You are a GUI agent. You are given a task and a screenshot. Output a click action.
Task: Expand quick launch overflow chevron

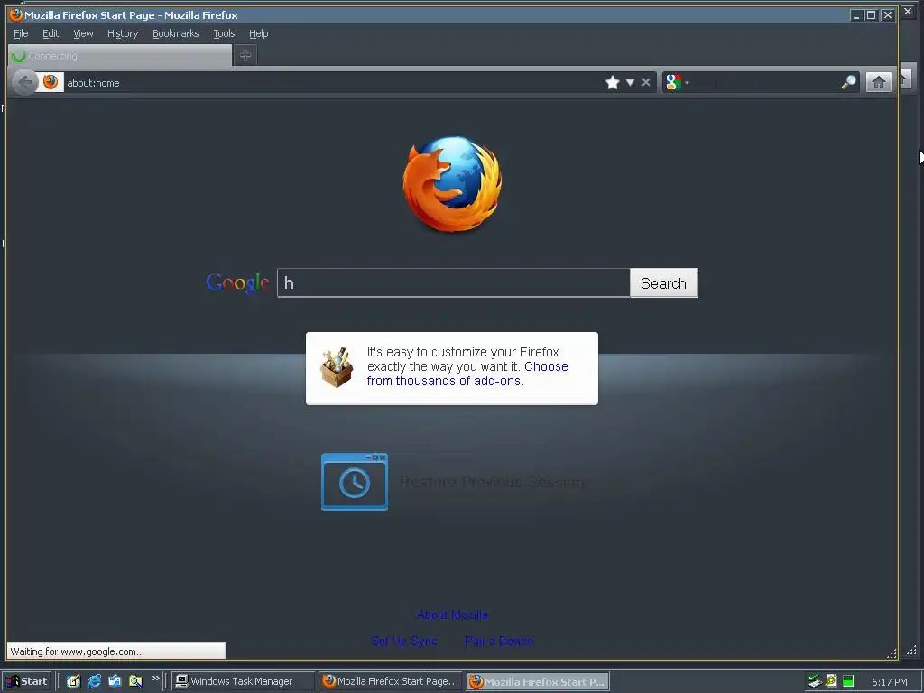(x=155, y=679)
